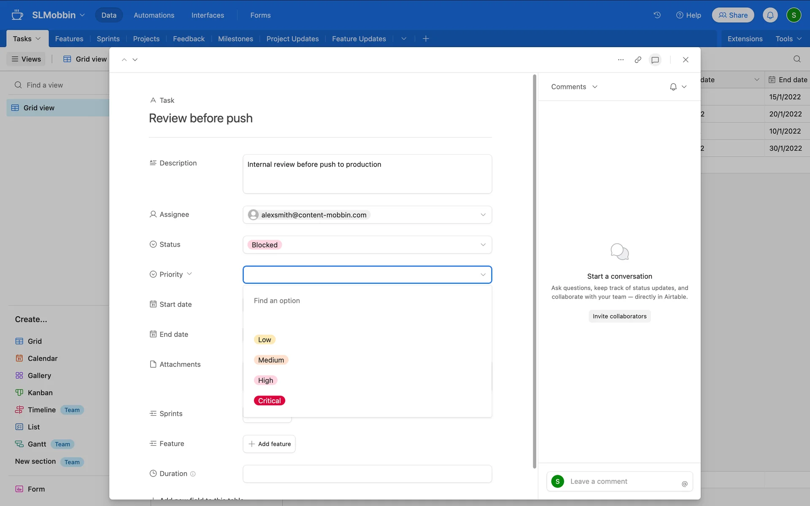
Task: Click the notifications bell in top bar
Action: click(x=770, y=15)
